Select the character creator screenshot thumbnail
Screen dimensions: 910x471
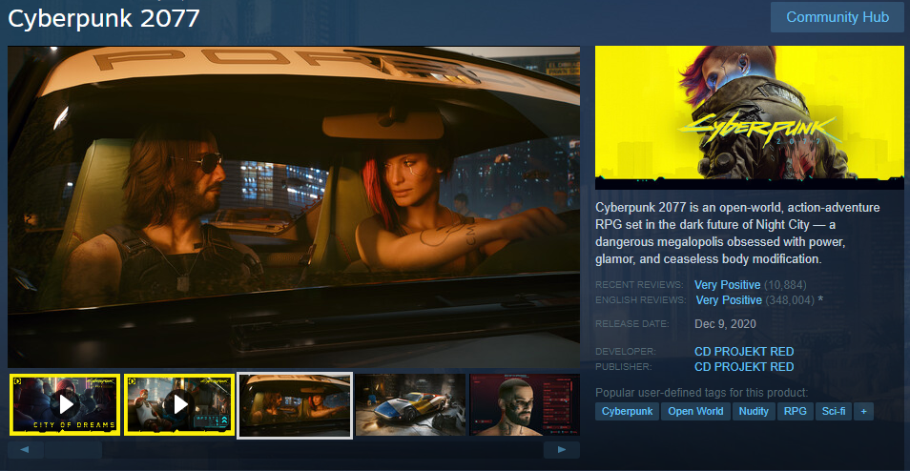525,404
